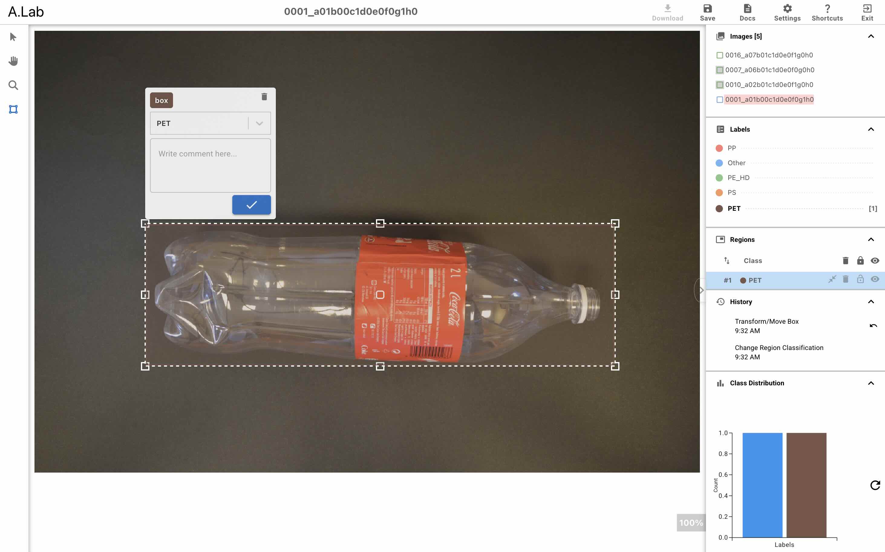This screenshot has height=552, width=885.
Task: Open the PET class dropdown in popup
Action: [x=210, y=123]
